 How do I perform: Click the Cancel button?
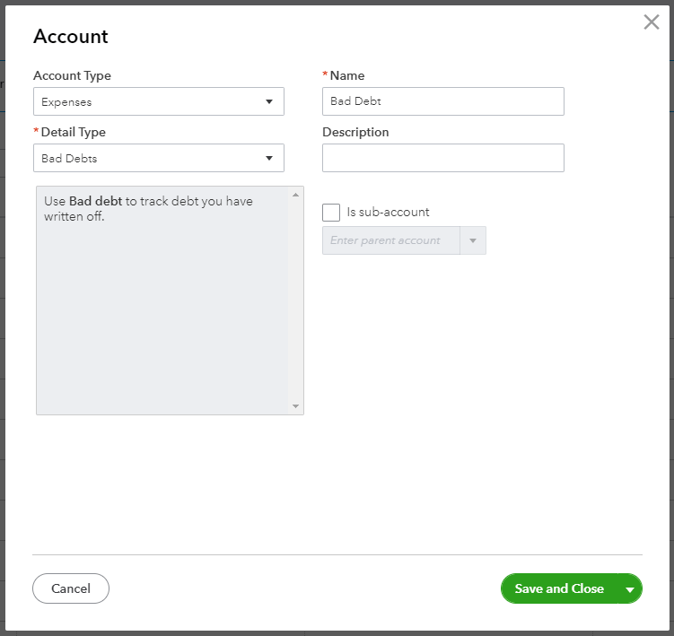(71, 588)
